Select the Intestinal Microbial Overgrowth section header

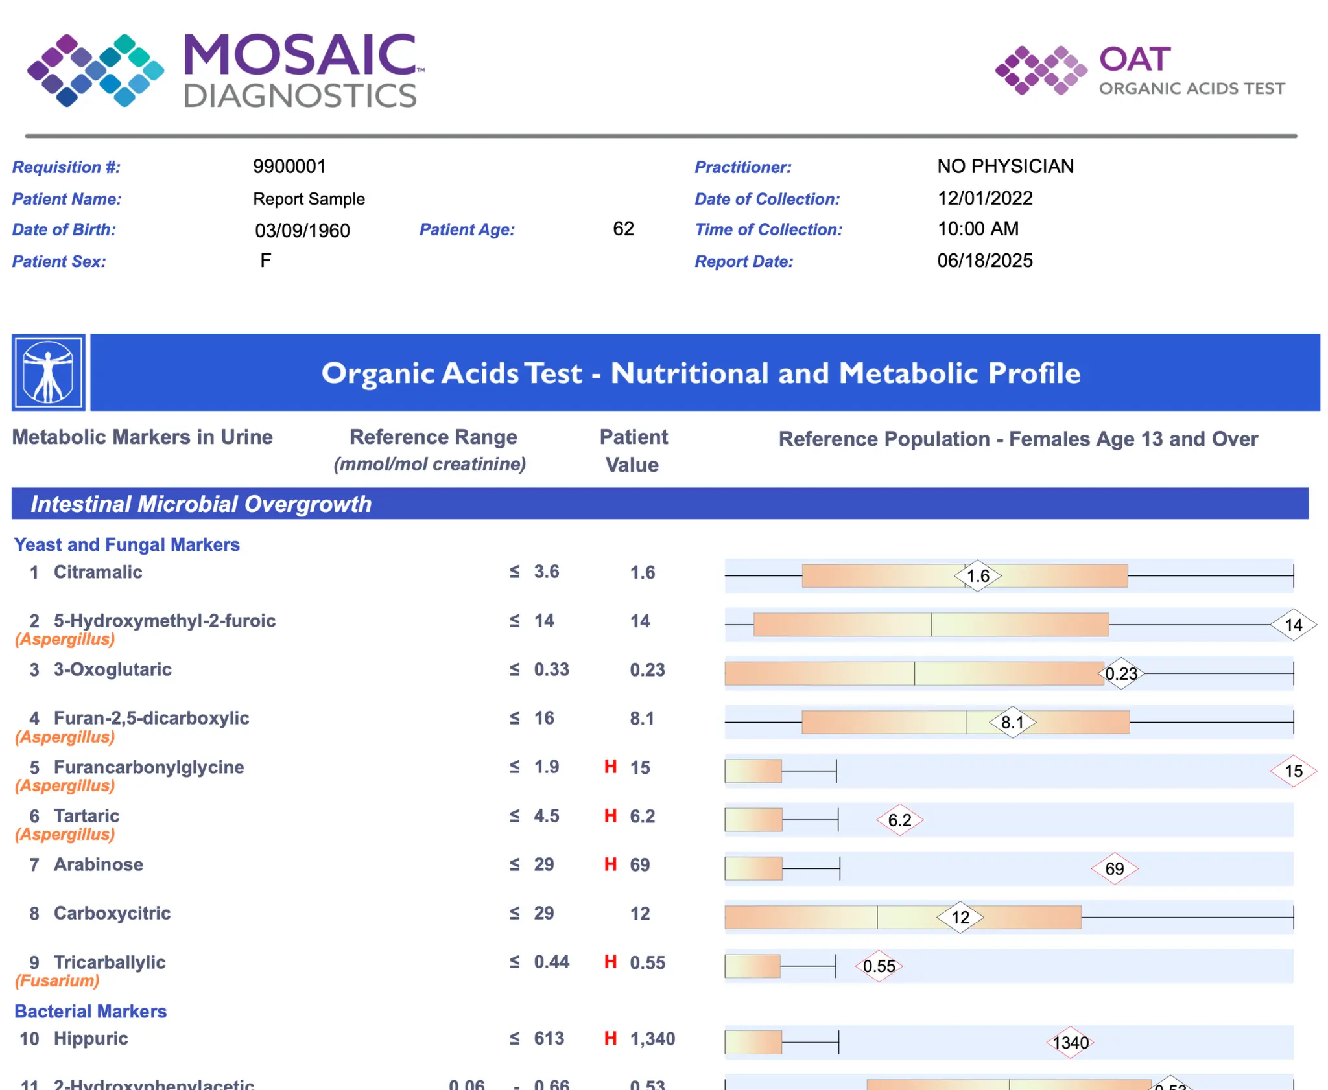[x=201, y=504]
